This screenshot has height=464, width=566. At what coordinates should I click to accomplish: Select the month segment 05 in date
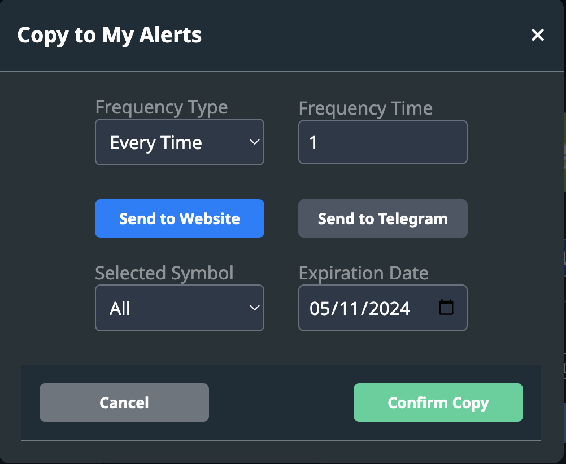click(319, 309)
